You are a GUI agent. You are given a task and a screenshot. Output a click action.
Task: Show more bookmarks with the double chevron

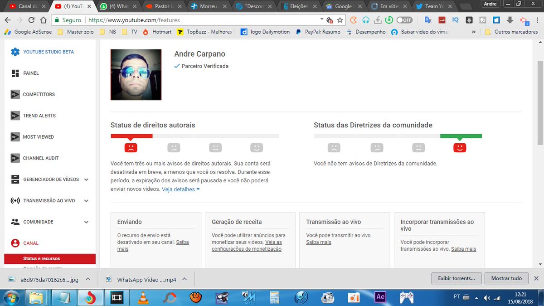(x=474, y=32)
